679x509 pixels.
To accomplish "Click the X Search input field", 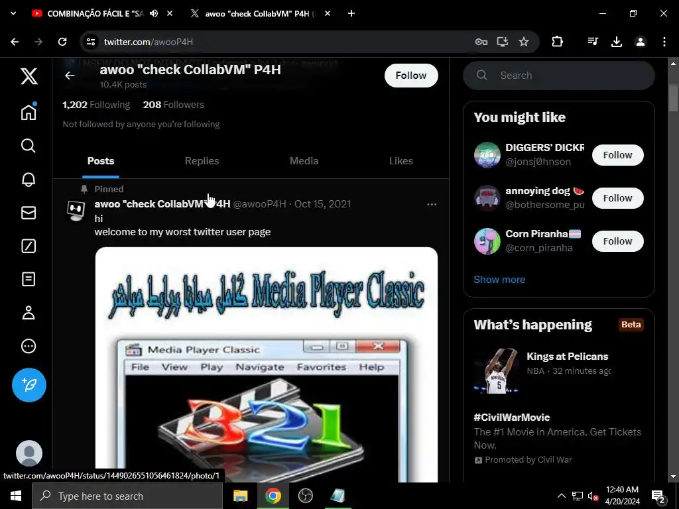I will 558,76.
